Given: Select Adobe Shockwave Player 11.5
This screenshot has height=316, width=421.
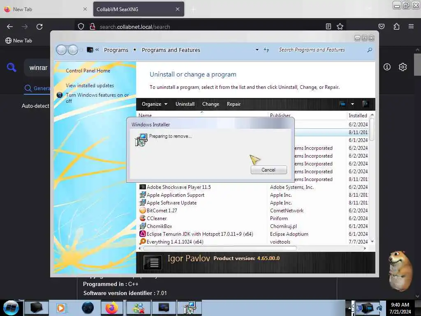Looking at the screenshot, I should click(x=178, y=187).
